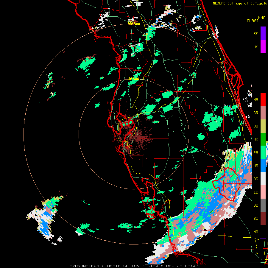Click the DS white legend swatch
268x268 pixels.
[x=263, y=179]
